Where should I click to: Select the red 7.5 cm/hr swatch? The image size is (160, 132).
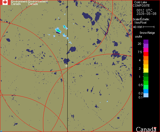click(x=146, y=54)
